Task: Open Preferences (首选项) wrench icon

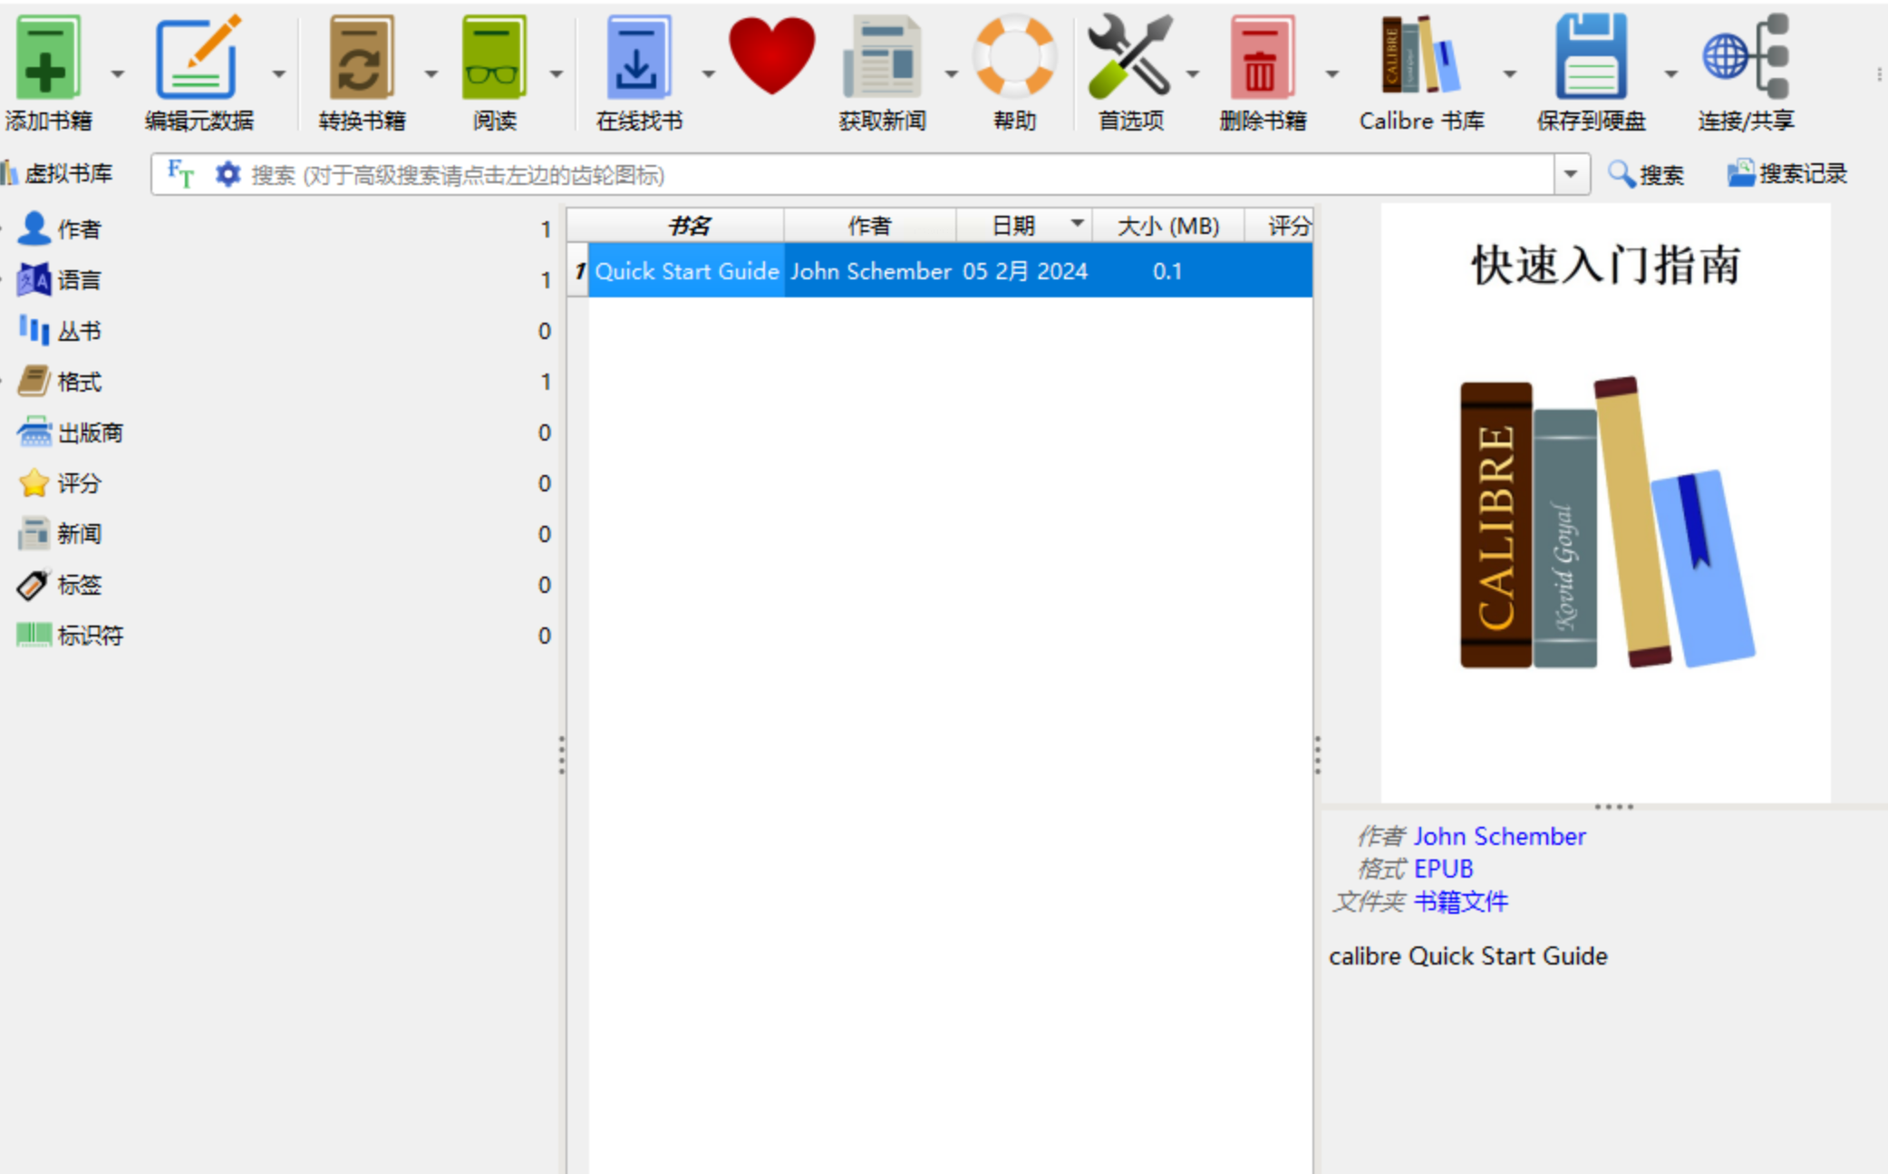Action: (1130, 58)
